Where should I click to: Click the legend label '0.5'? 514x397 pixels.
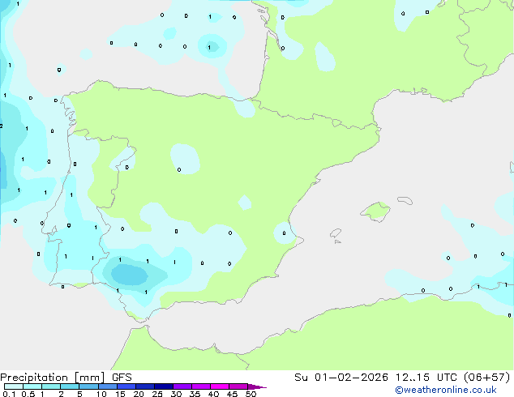28,394
